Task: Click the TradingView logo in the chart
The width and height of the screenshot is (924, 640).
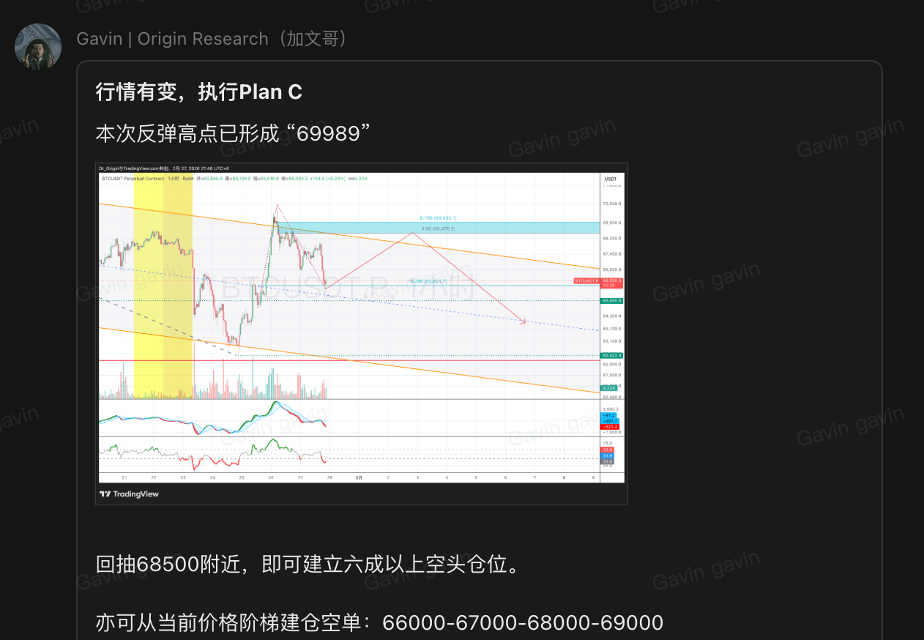Action: click(x=129, y=494)
